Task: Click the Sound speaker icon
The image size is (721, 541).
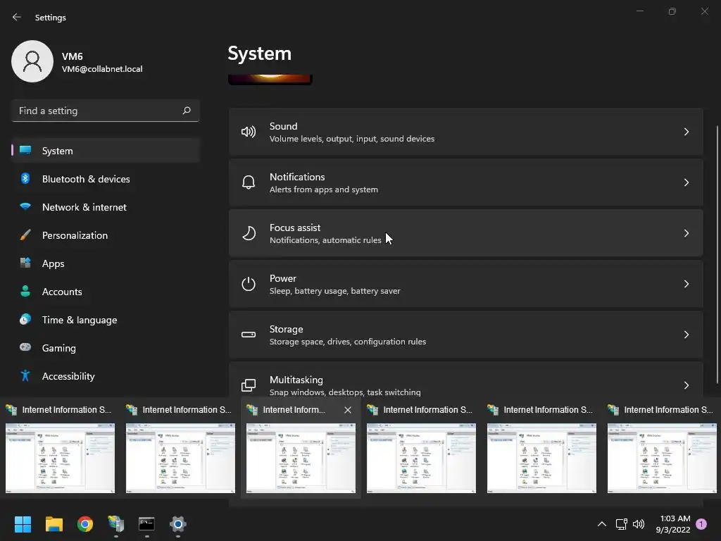Action: (249, 132)
